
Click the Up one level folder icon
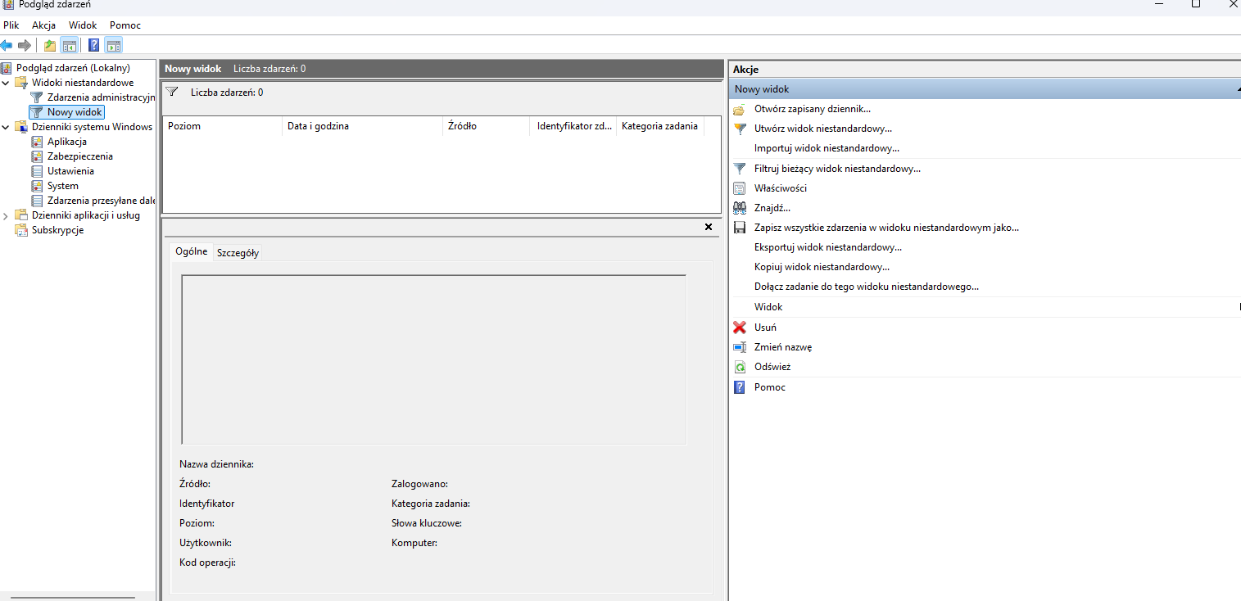50,46
